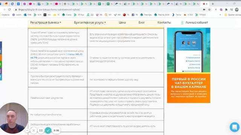This screenshot has height=135, width=241.
Task: Pause the Loom recording
Action: pyautogui.click(x=41, y=130)
